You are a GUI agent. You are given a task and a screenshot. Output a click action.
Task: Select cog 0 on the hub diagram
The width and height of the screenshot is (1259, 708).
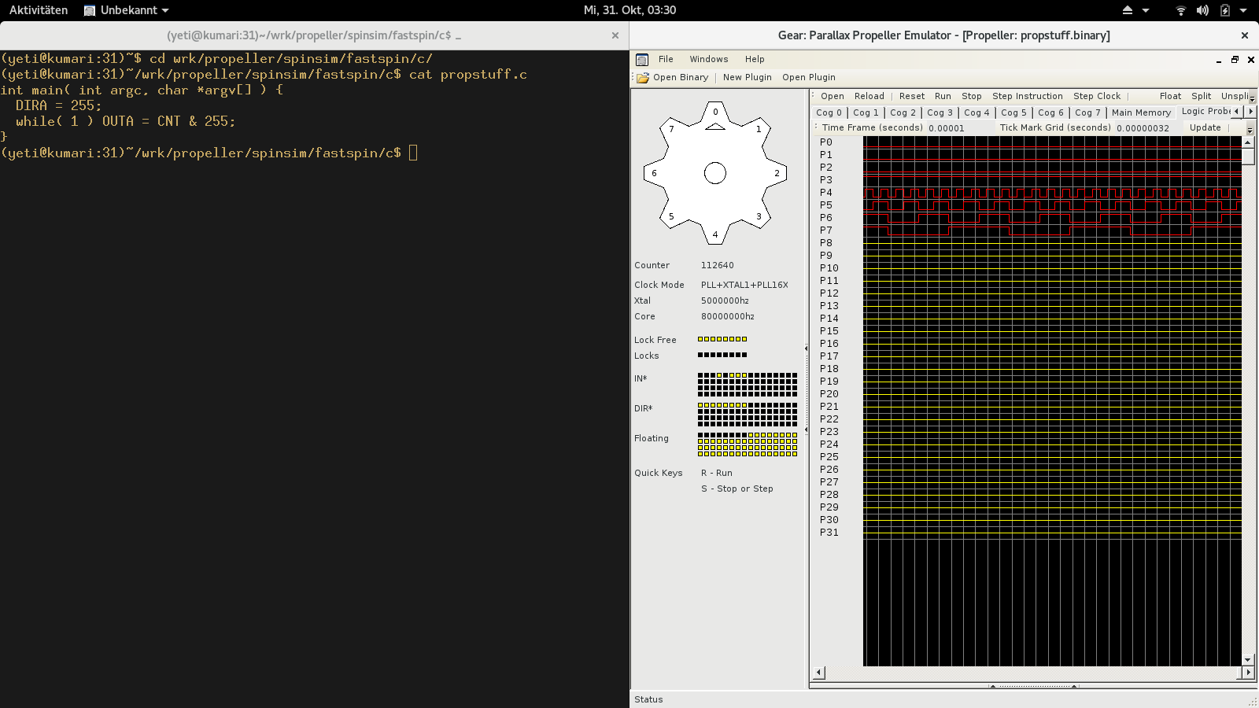715,112
